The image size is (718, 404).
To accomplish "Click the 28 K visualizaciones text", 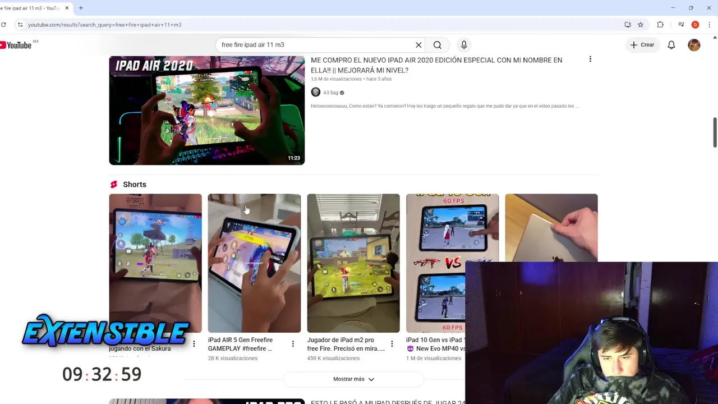I will pyautogui.click(x=233, y=358).
